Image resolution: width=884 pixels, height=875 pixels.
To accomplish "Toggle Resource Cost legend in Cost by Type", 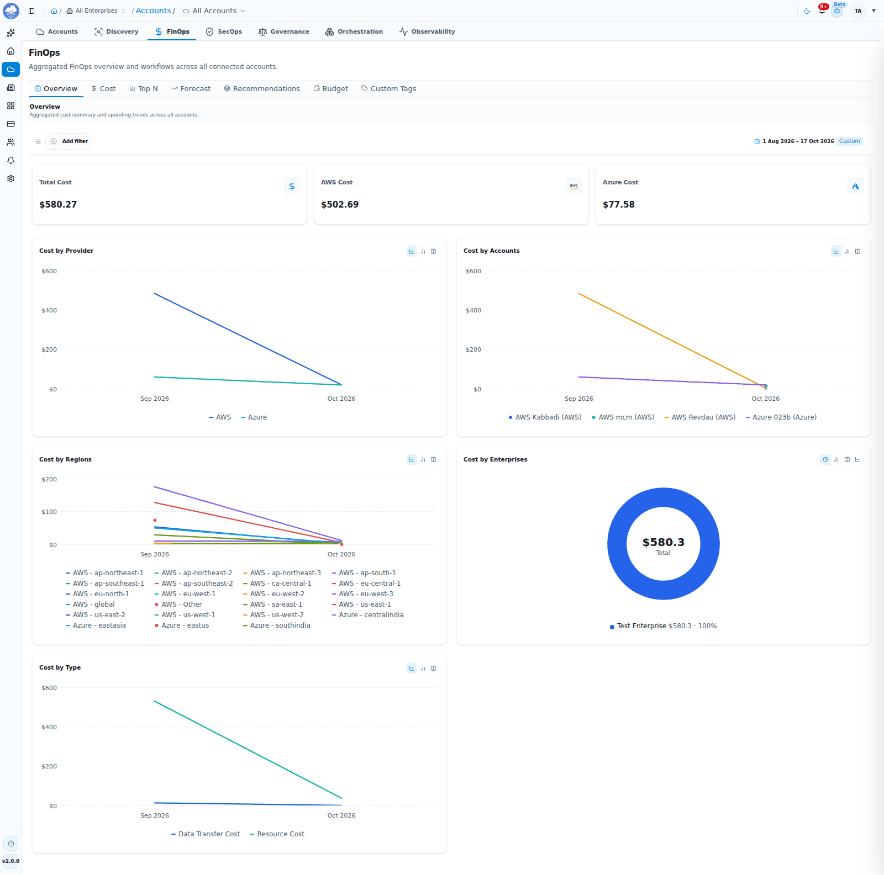I will [x=277, y=834].
